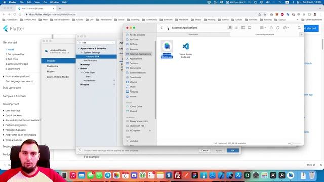Screen dimensions: 324x182
Task: Open Learn Android Studio section
Action: tap(58, 77)
